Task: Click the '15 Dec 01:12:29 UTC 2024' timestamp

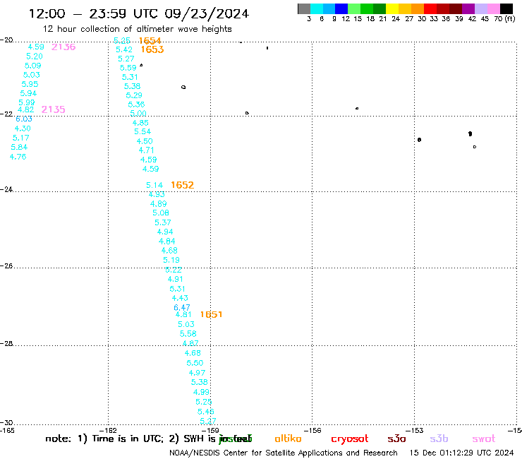Action: pos(462,453)
